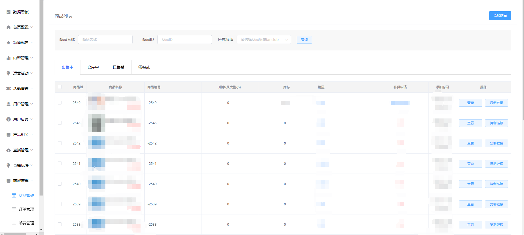The height and width of the screenshot is (235, 524).
Task: Click the page vertical scrollbar on the right
Action: 523,60
